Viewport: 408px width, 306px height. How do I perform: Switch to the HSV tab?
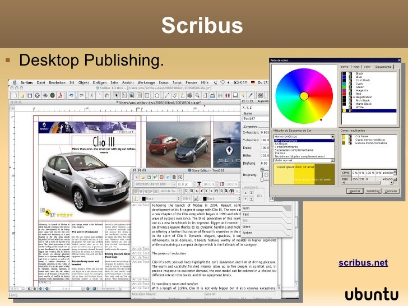[367, 67]
